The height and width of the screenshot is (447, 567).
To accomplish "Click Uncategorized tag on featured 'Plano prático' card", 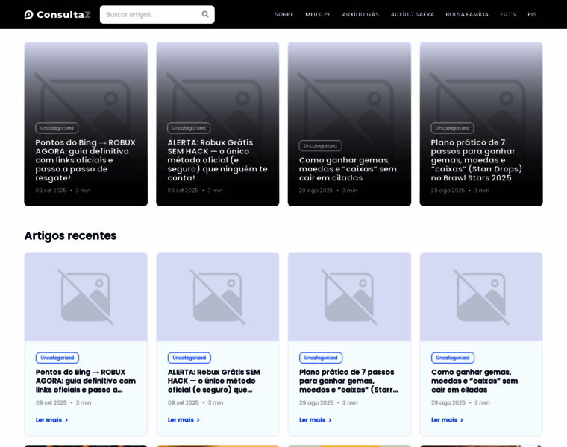I will pyautogui.click(x=452, y=127).
